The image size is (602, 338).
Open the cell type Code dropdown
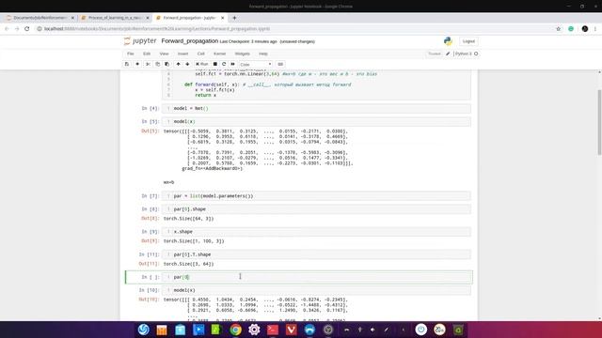coord(256,65)
